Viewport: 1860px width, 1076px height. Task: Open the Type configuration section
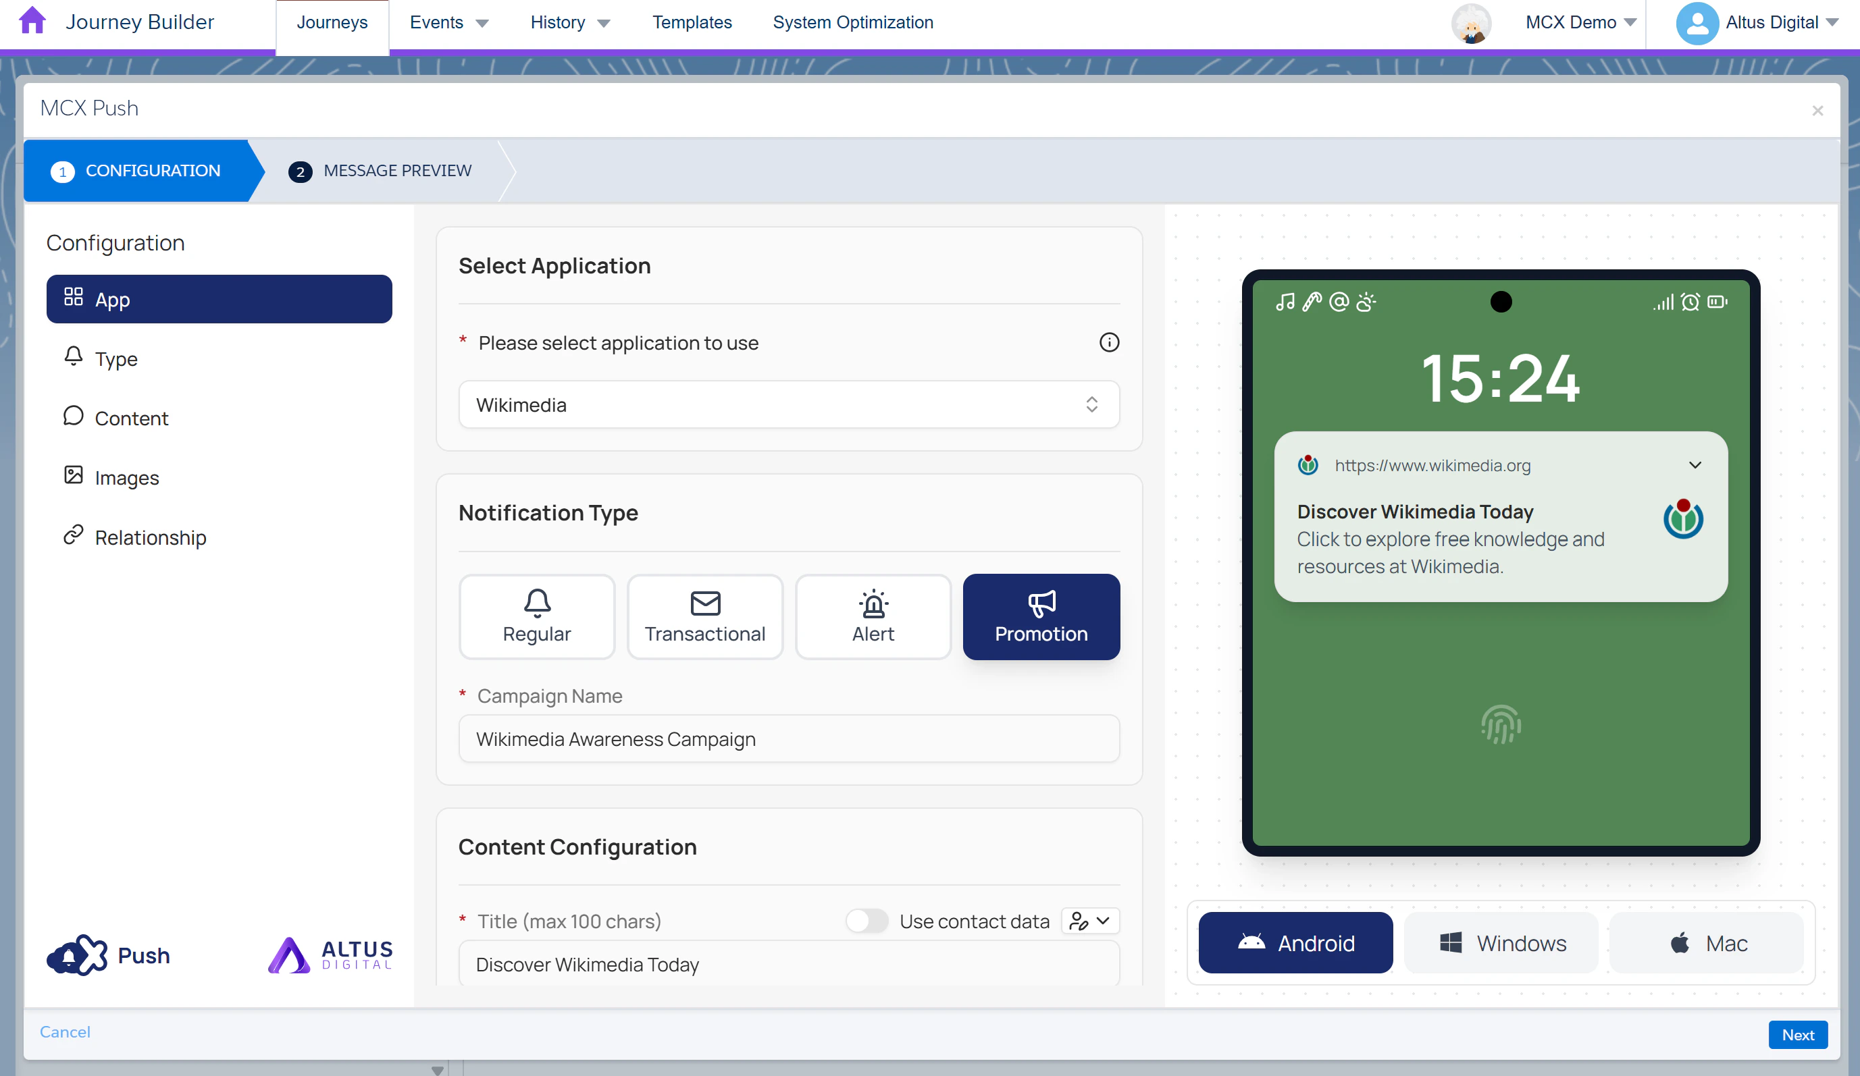pyautogui.click(x=219, y=359)
